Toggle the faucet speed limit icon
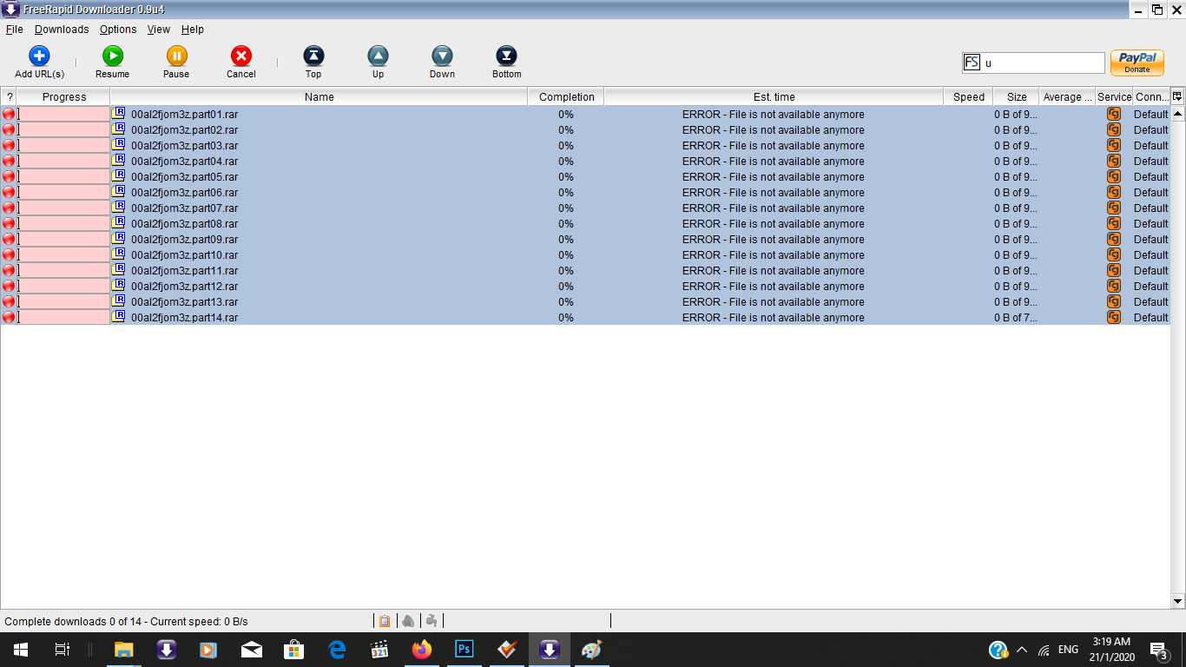 click(432, 621)
